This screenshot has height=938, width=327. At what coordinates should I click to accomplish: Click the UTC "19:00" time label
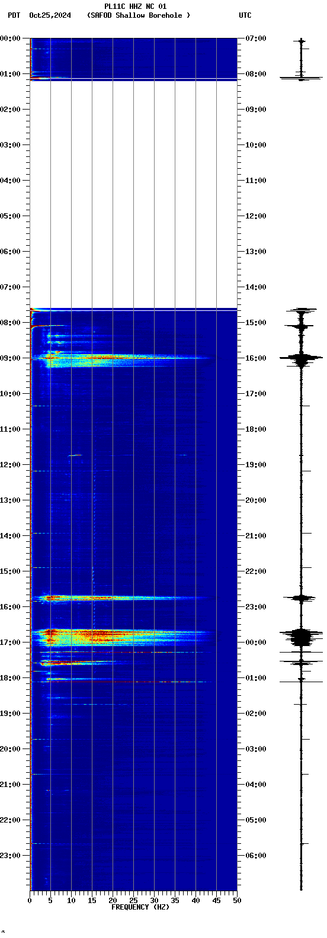pyautogui.click(x=256, y=465)
